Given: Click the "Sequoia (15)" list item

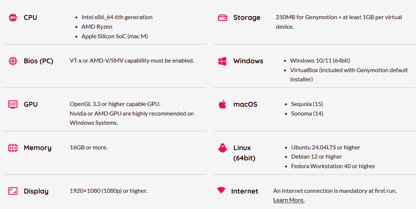Looking at the screenshot, I should click(x=307, y=104).
